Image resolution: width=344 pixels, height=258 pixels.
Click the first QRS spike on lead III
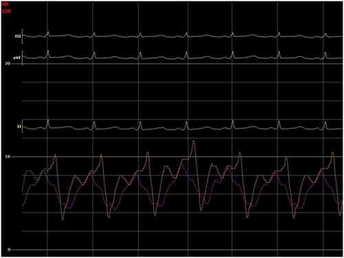coord(48,34)
